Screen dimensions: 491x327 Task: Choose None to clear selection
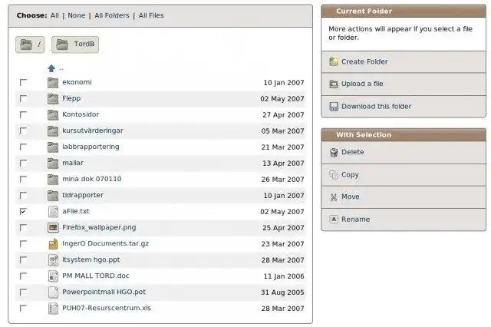77,15
